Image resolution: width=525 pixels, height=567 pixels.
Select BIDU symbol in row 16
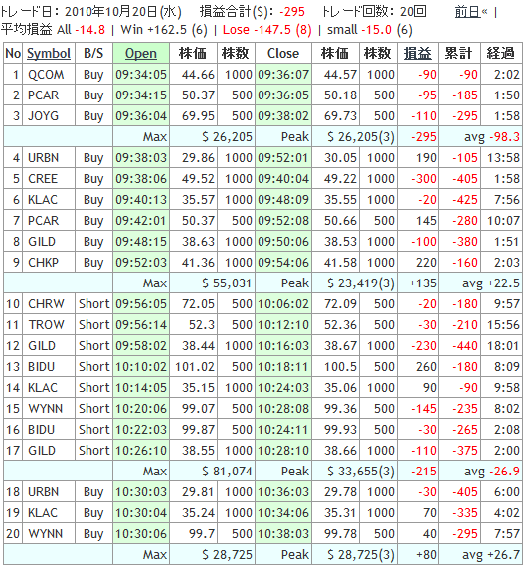pyautogui.click(x=41, y=430)
